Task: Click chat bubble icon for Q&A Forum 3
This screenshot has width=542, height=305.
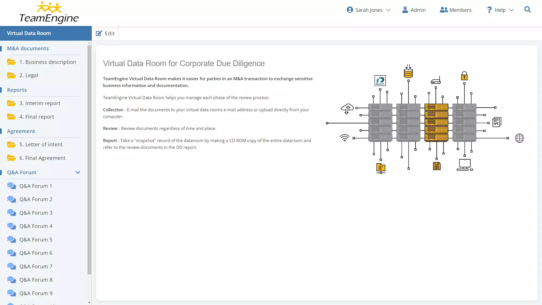Action: [x=12, y=213]
